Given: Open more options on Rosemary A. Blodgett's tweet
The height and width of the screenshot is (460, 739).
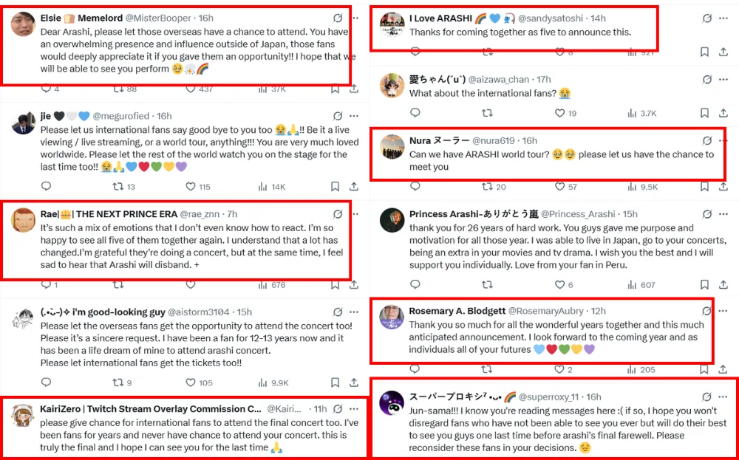Looking at the screenshot, I should pyautogui.click(x=723, y=311).
